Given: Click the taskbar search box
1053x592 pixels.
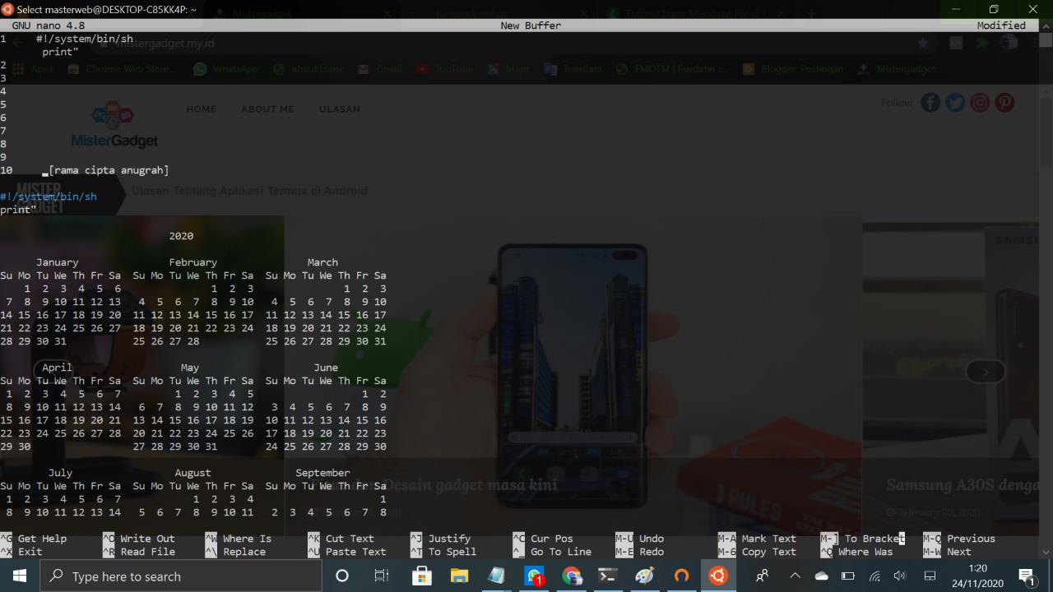Looking at the screenshot, I should coord(181,576).
